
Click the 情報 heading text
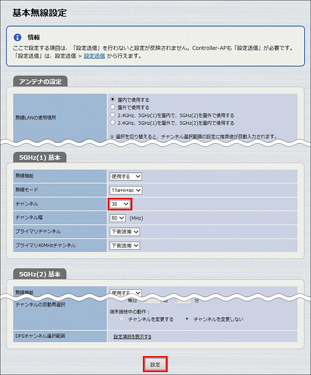[34, 37]
